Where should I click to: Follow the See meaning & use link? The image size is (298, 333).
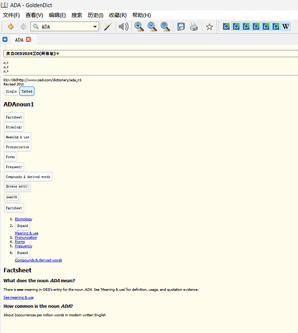(19, 298)
